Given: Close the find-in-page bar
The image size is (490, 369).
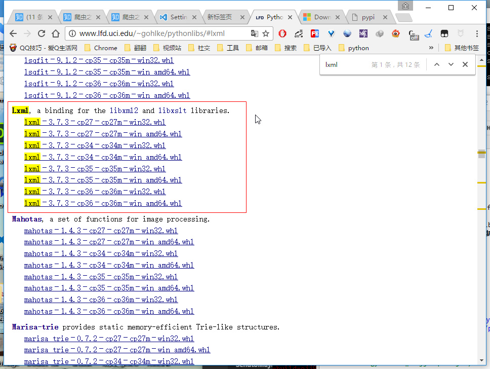Looking at the screenshot, I should [465, 64].
